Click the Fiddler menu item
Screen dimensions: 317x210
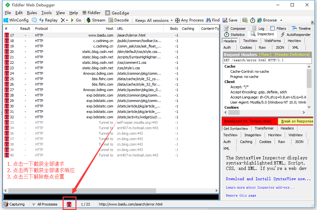click(x=92, y=13)
